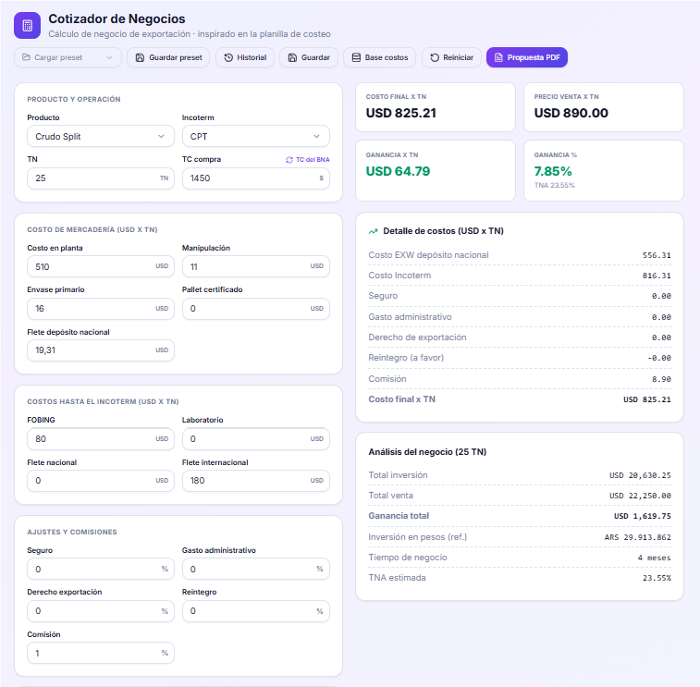Screen dimensions: 700x687
Task: Edit the Gasto administrativo percentage field
Action: pos(256,570)
